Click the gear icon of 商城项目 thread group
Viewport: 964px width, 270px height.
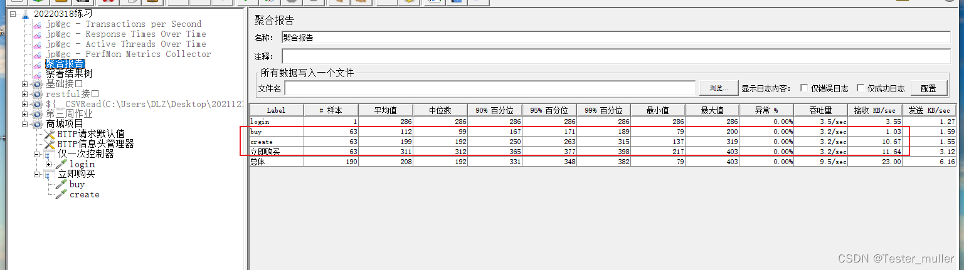[x=38, y=124]
